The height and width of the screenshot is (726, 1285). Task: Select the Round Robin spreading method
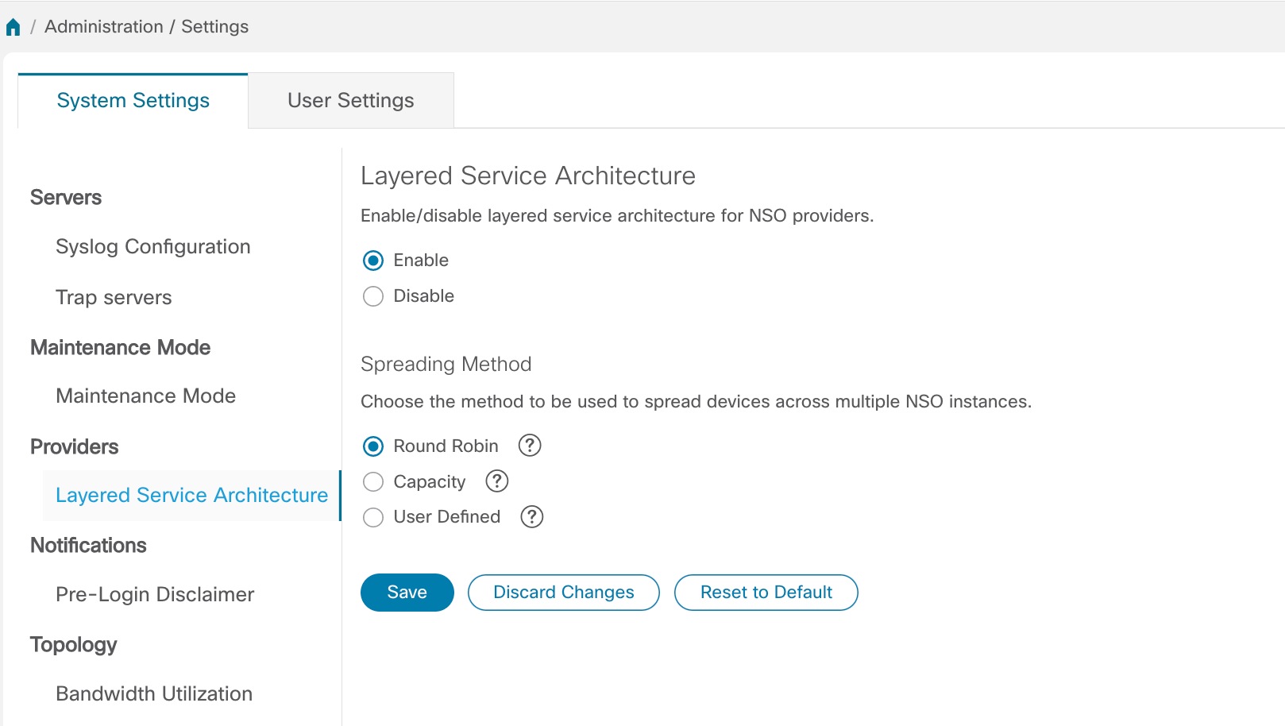(x=372, y=446)
